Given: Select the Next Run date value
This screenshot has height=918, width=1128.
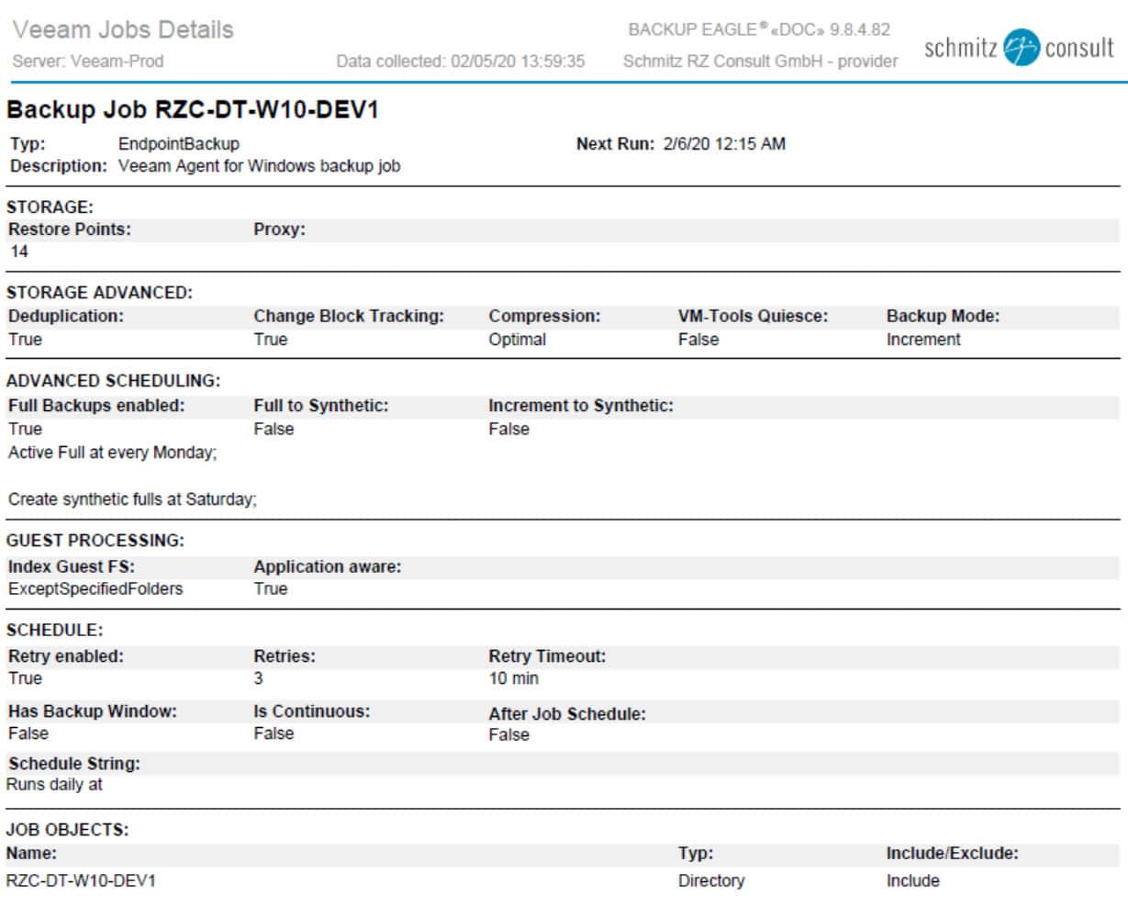Looking at the screenshot, I should [723, 144].
